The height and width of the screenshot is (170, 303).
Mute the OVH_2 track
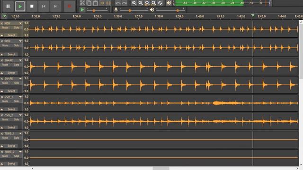5,119
